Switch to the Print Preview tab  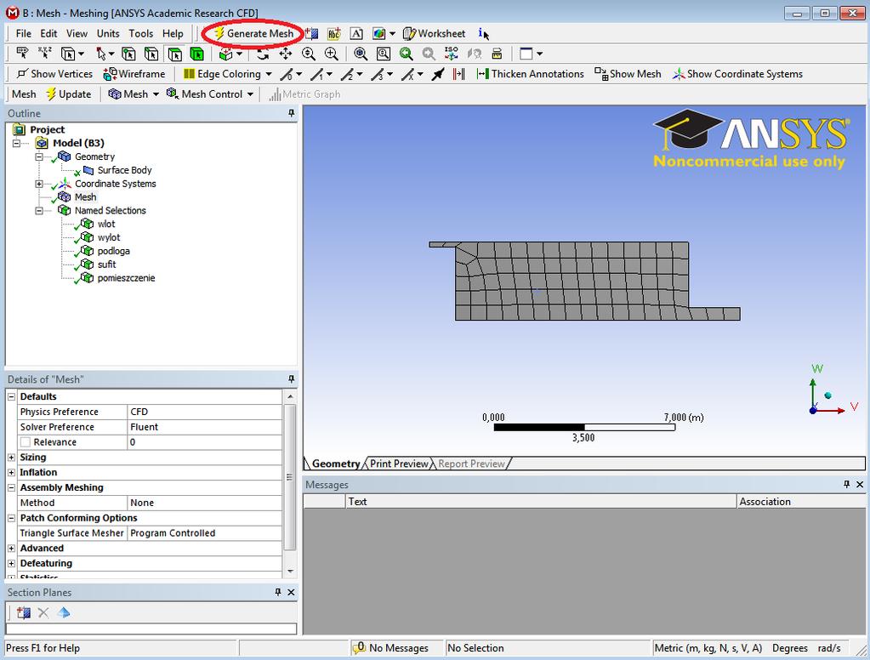pos(399,464)
